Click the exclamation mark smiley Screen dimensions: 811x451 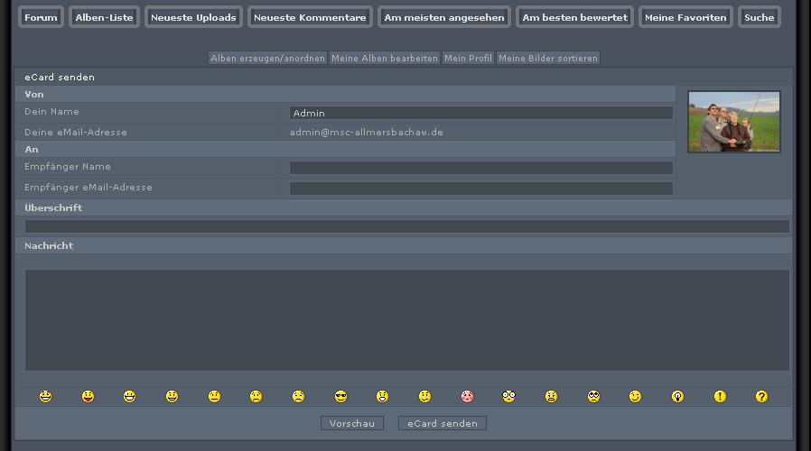click(x=720, y=396)
